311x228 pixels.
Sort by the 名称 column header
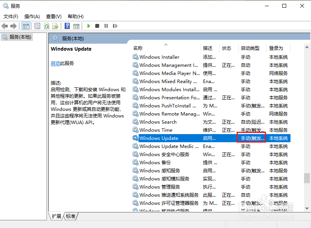166,48
